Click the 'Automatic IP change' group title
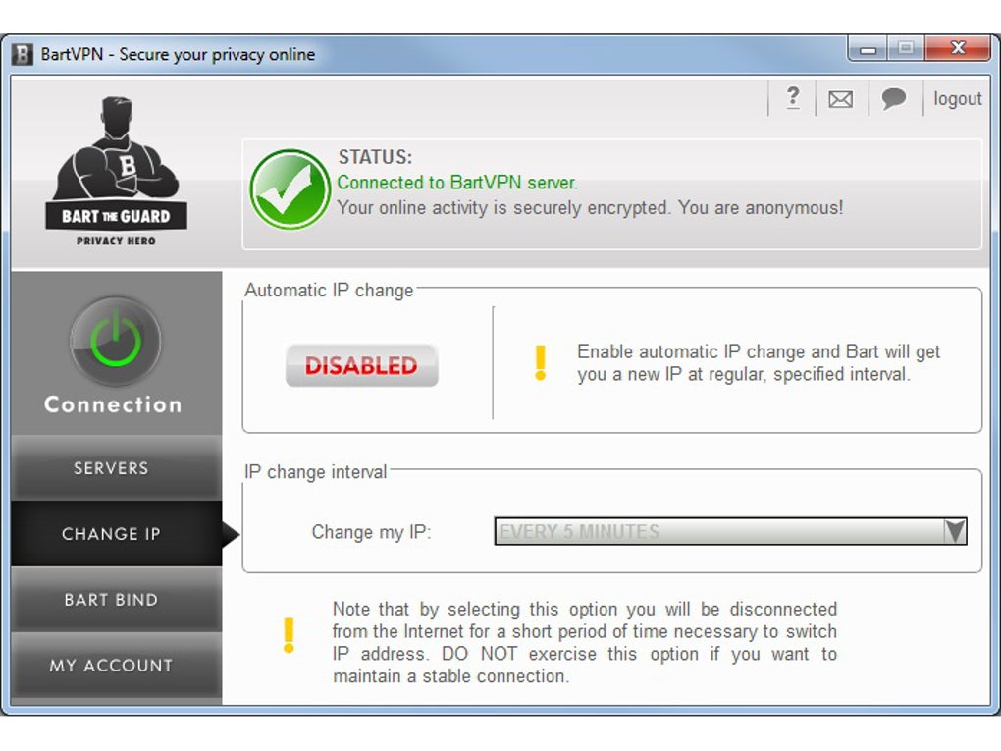Screen dimensions: 1001x751 click(329, 290)
